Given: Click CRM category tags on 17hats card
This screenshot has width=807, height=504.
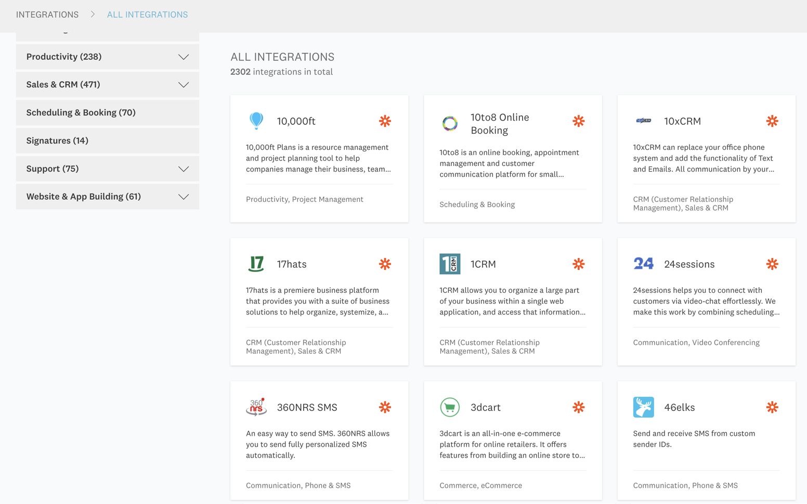Looking at the screenshot, I should click(x=296, y=346).
